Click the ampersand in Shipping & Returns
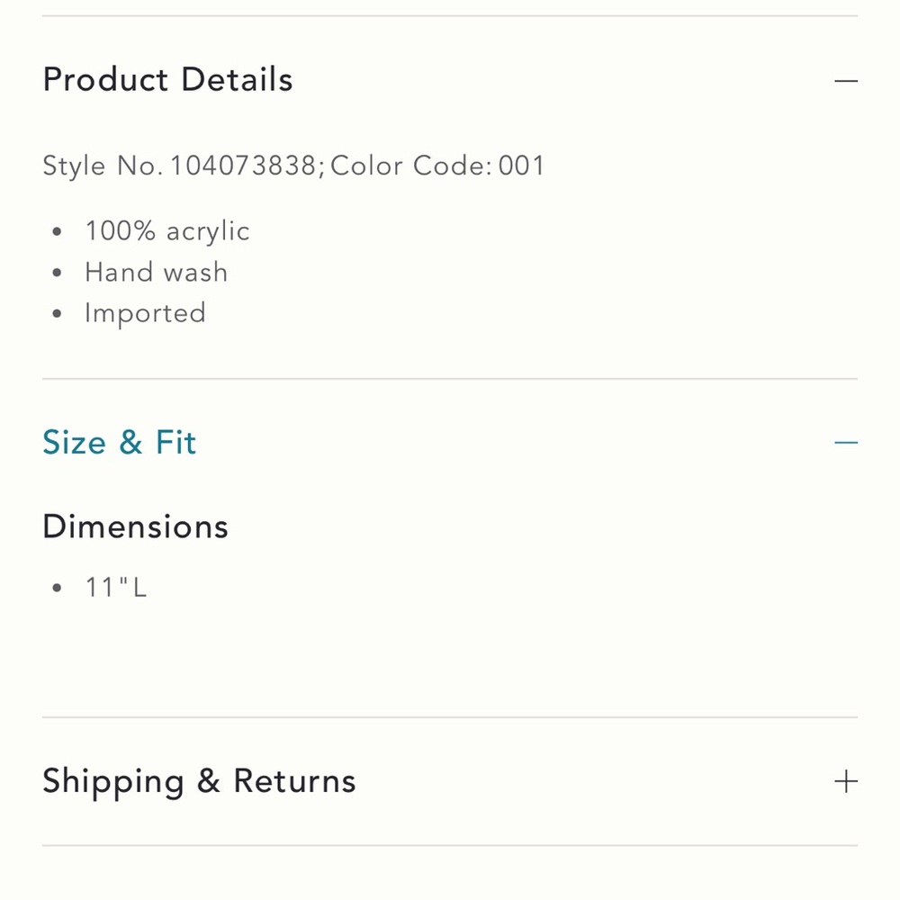 209,780
